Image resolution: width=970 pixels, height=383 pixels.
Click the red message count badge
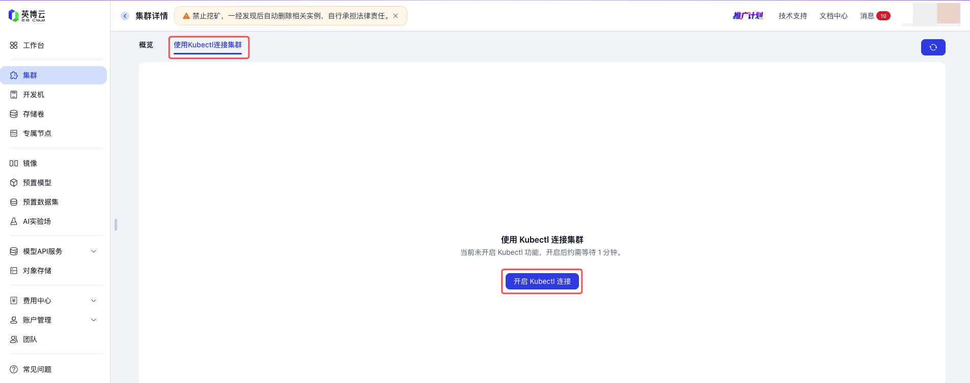pyautogui.click(x=883, y=16)
